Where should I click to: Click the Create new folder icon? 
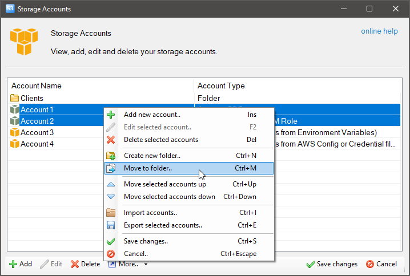(111, 156)
